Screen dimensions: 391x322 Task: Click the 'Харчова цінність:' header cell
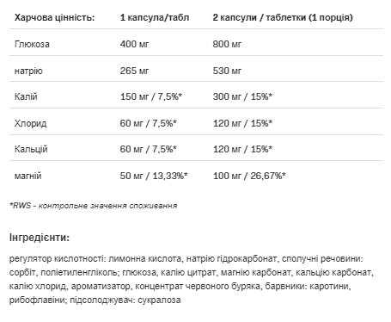54,17
